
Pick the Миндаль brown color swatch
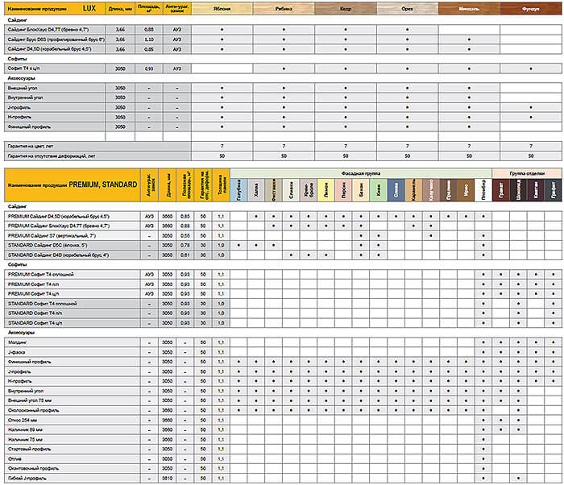coord(469,9)
